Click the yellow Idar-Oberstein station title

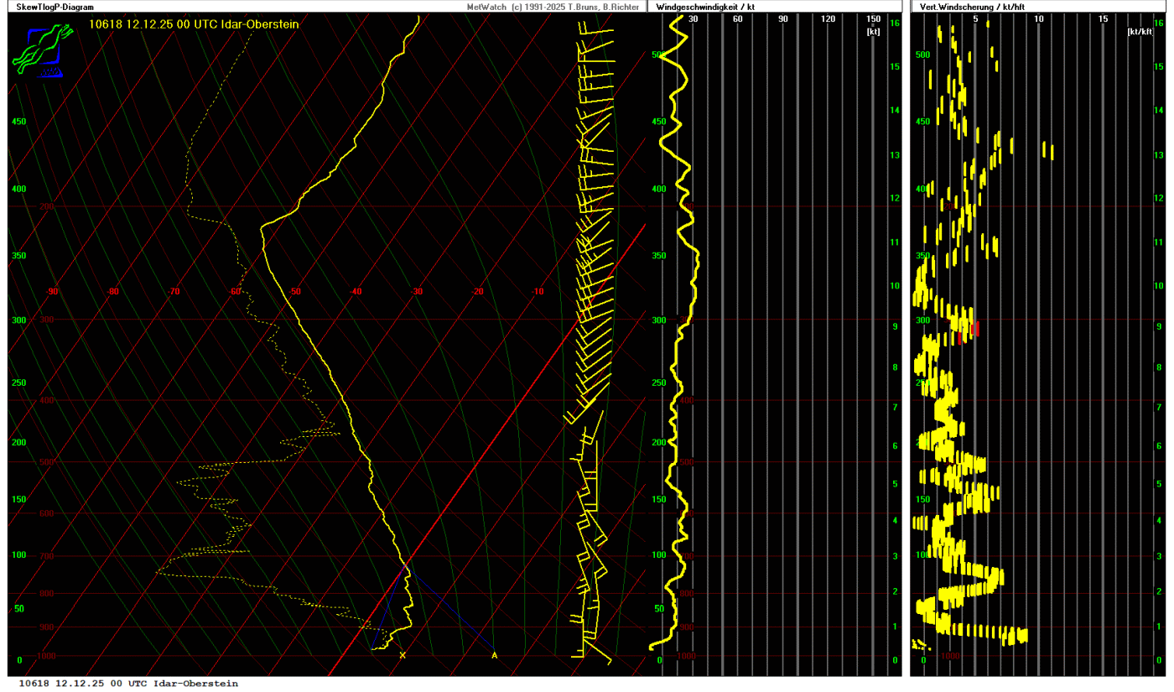click(194, 24)
